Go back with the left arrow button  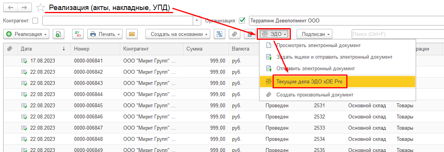(10, 8)
